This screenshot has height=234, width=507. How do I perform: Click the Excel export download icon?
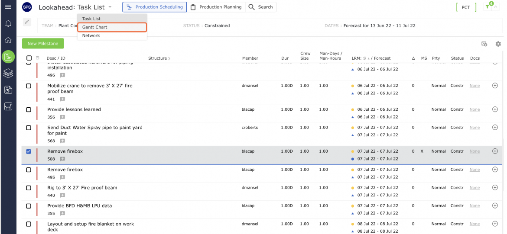pos(484,44)
